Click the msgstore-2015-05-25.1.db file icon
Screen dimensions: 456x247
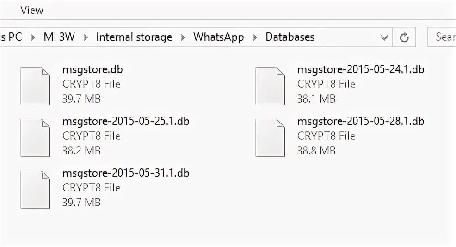(x=35, y=138)
